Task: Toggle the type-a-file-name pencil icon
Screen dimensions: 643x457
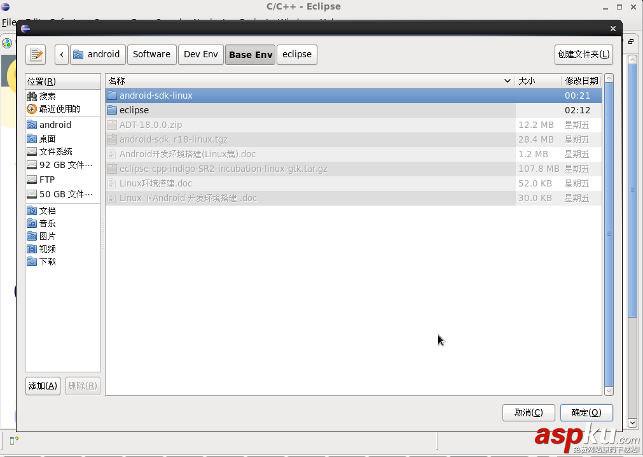Action: 36,55
